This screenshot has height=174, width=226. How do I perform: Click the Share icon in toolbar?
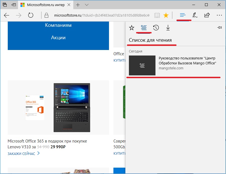click(207, 15)
